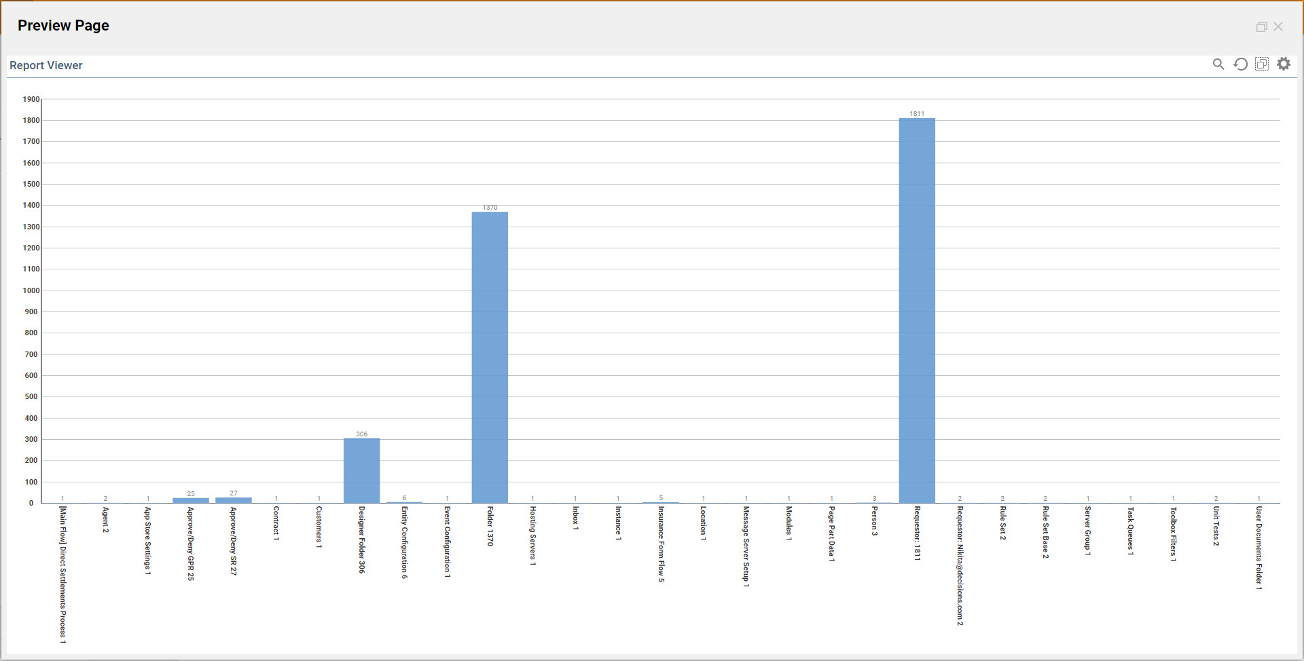Click axis label 'Requestor: Nikita@decisions.com 2'
This screenshot has height=661, width=1304.
pos(960,566)
